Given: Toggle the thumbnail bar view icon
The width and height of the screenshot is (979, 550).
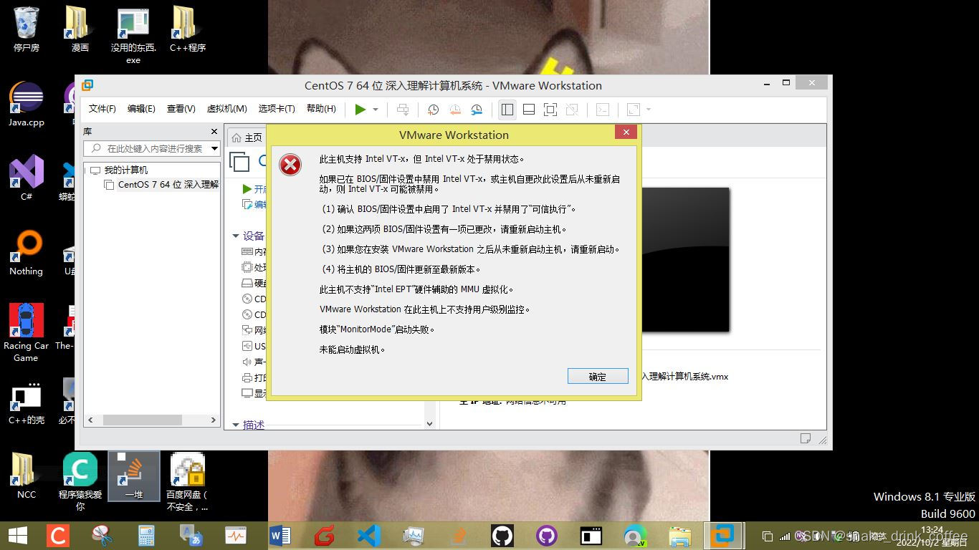Looking at the screenshot, I should (x=529, y=109).
